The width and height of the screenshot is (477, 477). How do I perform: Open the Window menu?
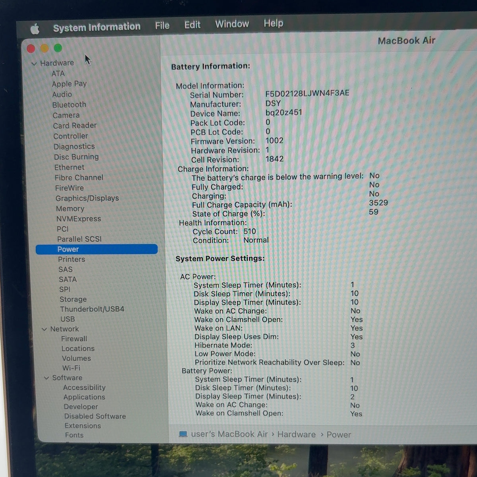(x=232, y=24)
